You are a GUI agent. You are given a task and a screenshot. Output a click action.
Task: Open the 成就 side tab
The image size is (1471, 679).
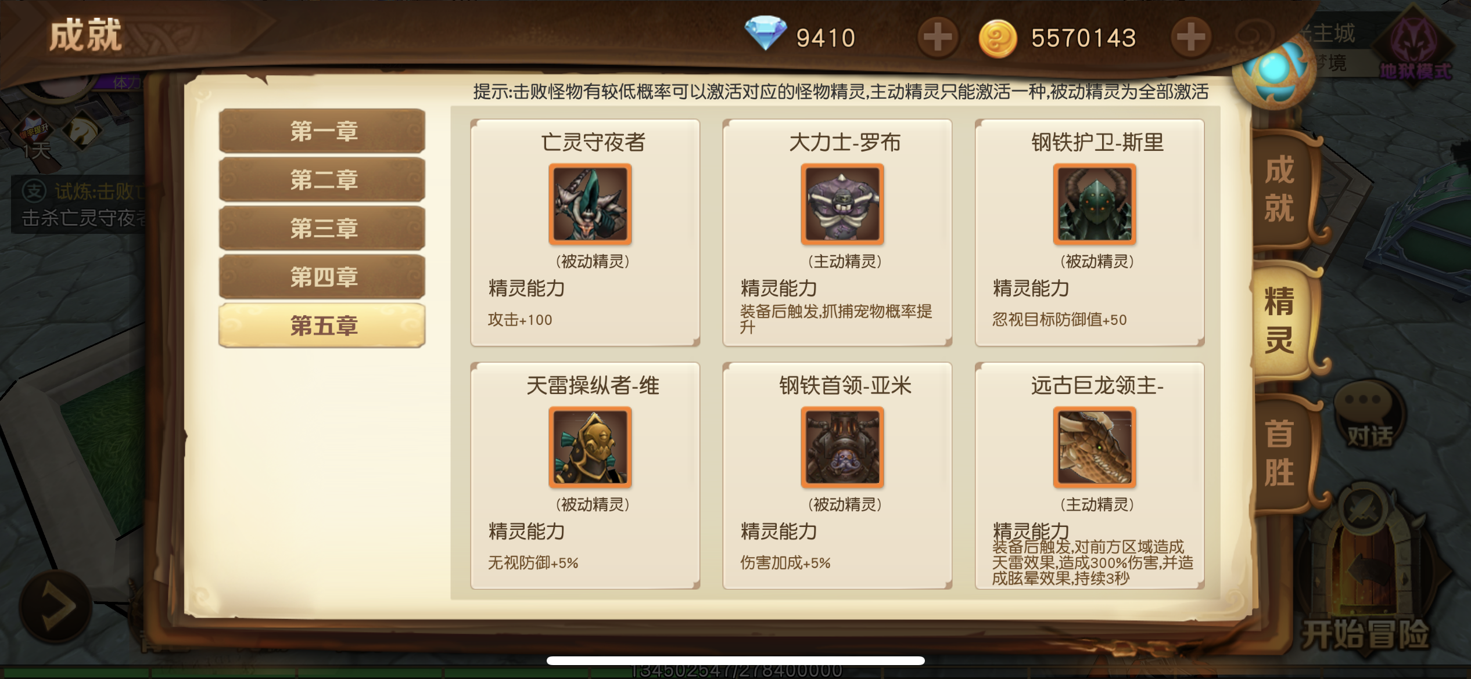click(x=1280, y=190)
